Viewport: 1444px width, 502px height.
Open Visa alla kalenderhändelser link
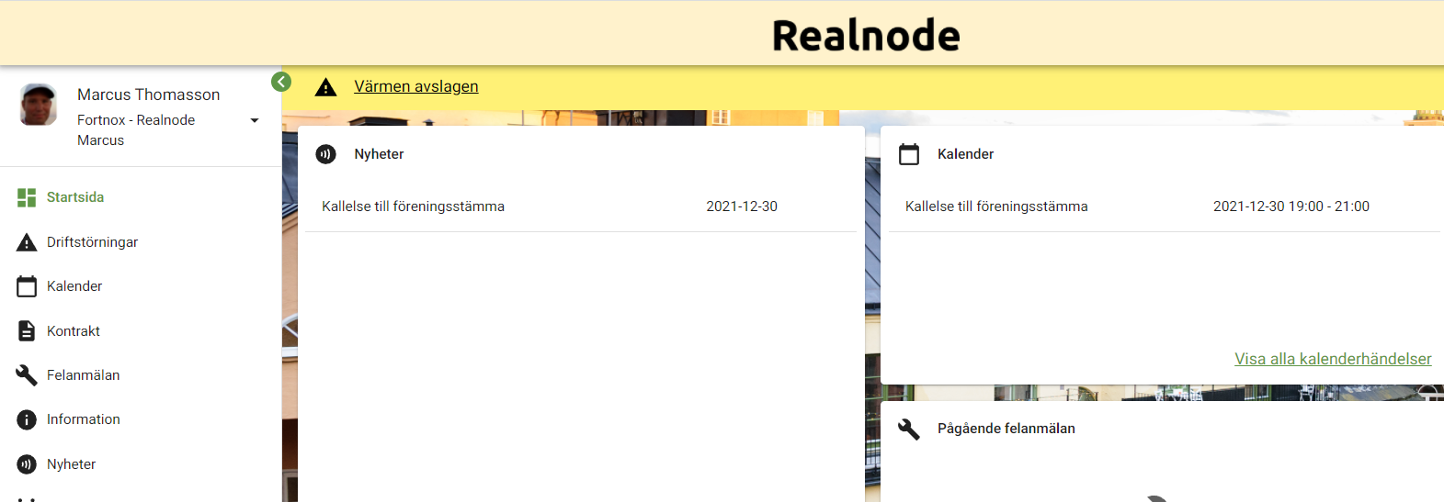point(1333,359)
